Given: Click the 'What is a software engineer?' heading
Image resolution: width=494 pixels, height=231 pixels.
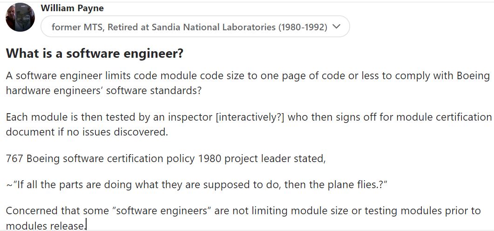Looking at the screenshot, I should [x=95, y=53].
